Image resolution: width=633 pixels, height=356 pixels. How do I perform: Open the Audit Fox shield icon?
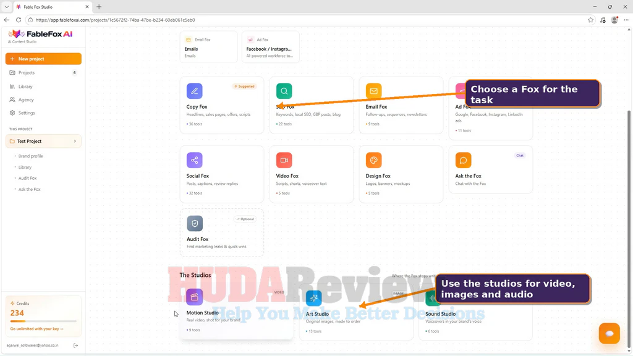pos(195,223)
